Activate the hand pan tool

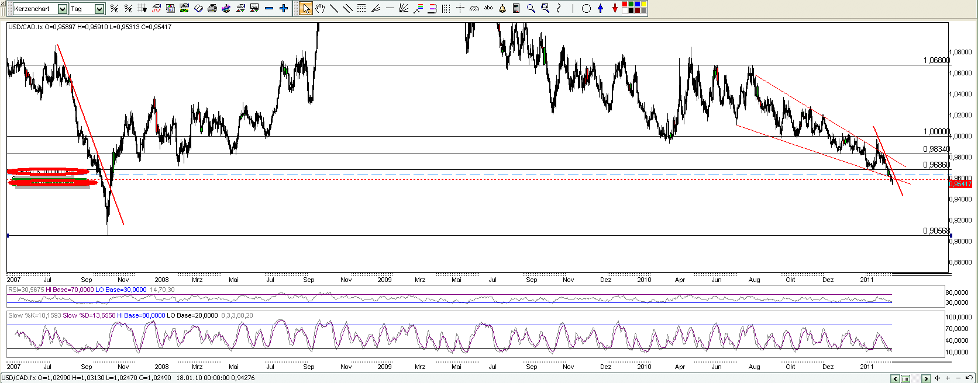[x=320, y=8]
